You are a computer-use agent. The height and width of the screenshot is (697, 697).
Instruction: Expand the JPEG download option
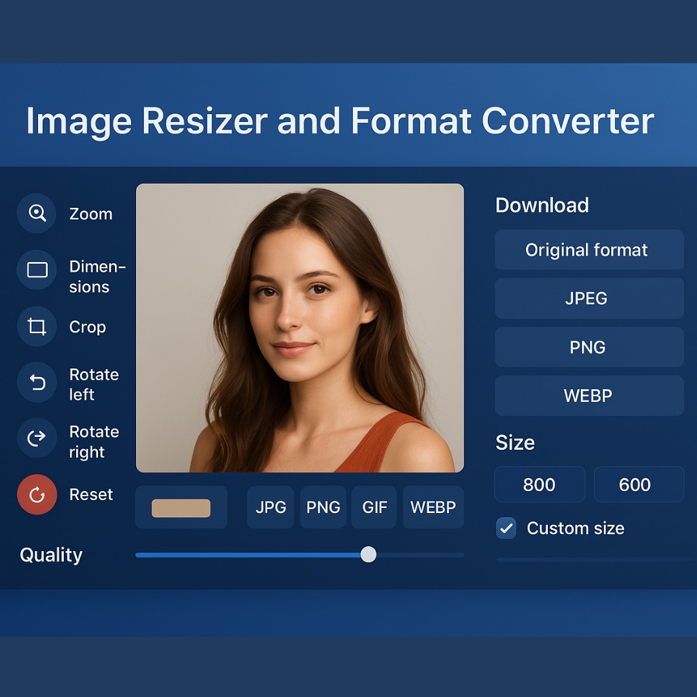(589, 298)
